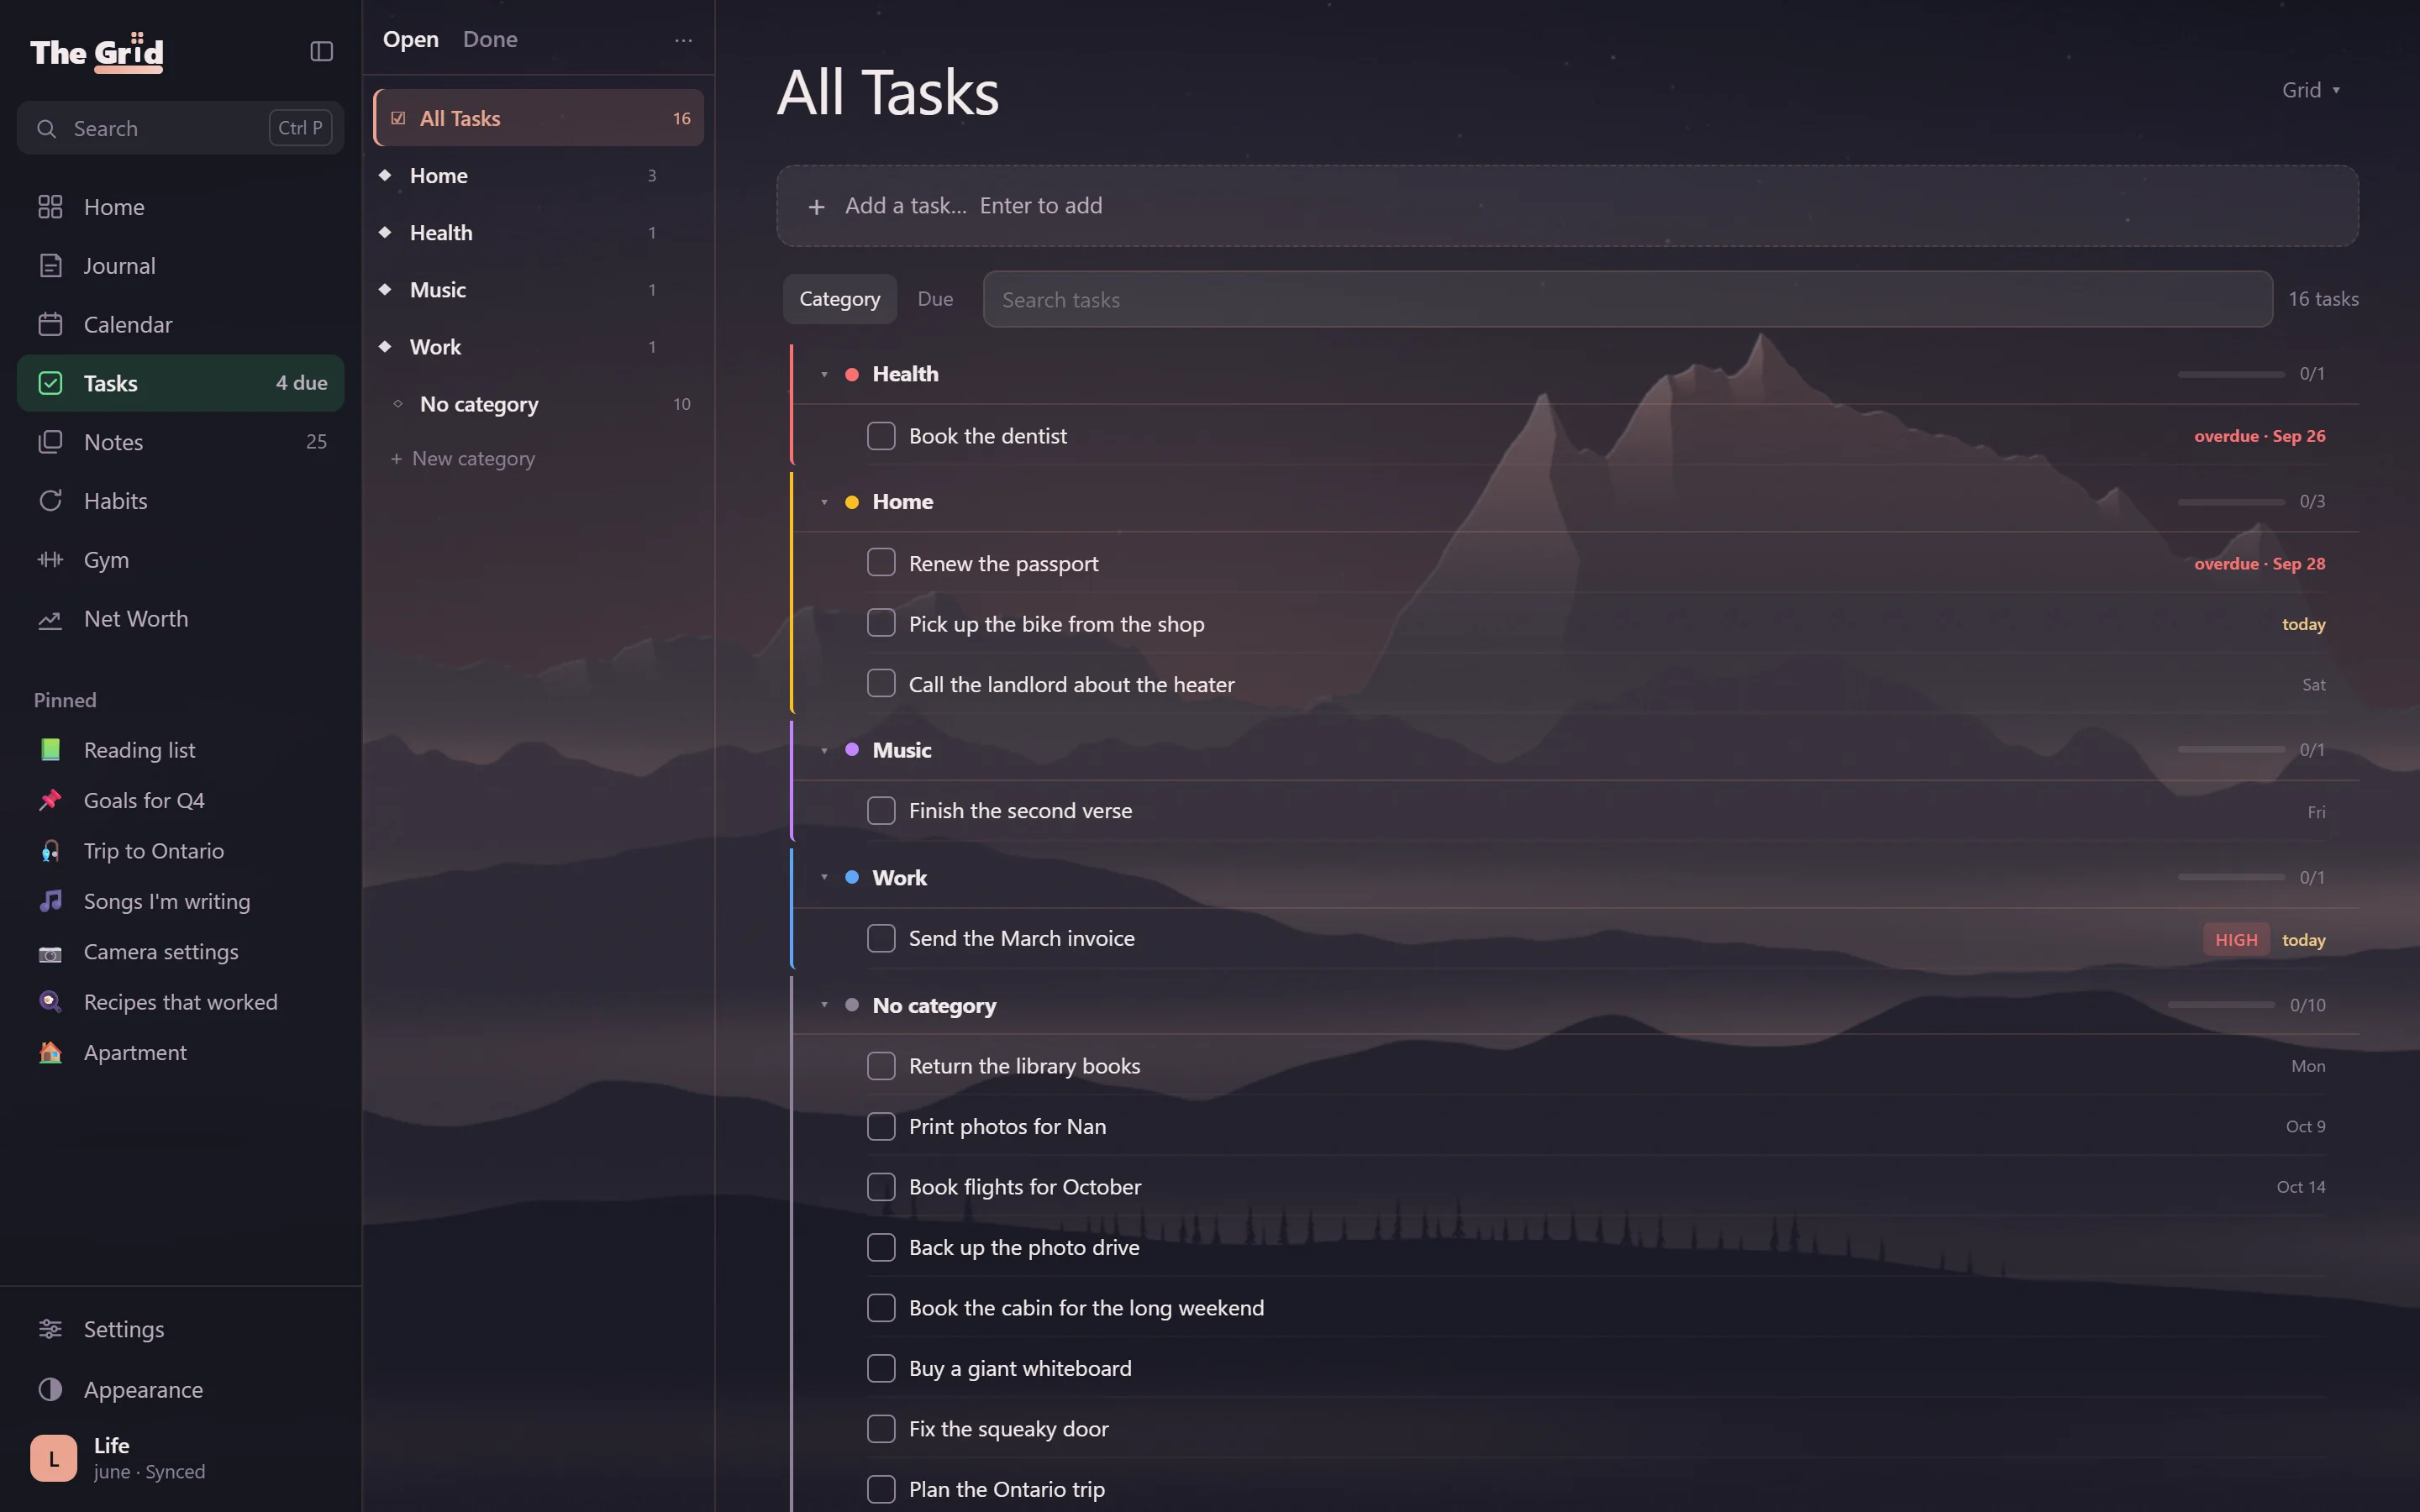Open pinned Goals for Q4 pin icon
Viewport: 2420px width, 1512px height.
point(50,800)
